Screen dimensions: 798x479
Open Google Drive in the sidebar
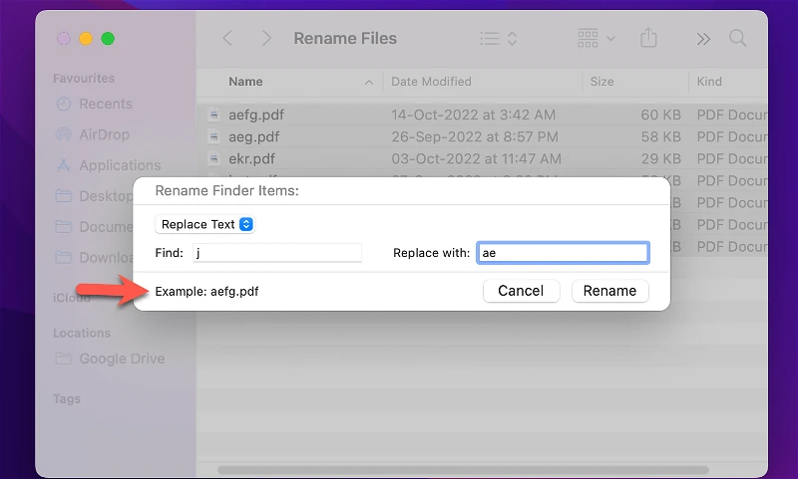[122, 359]
